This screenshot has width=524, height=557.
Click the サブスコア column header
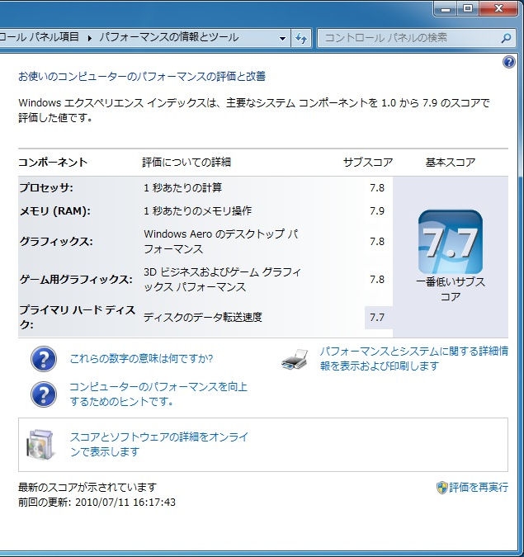(x=368, y=163)
